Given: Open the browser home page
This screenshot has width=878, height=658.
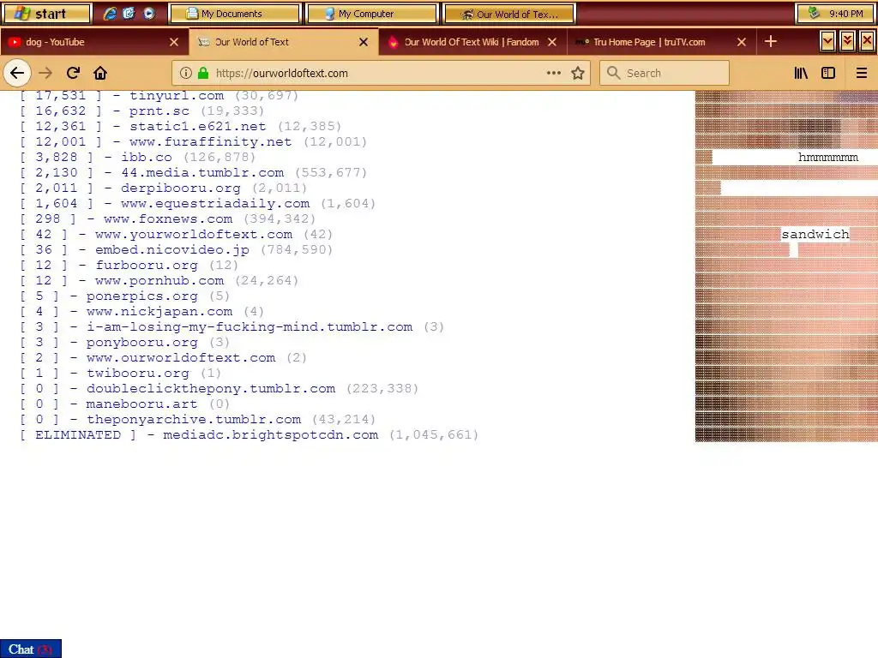Looking at the screenshot, I should tap(100, 73).
